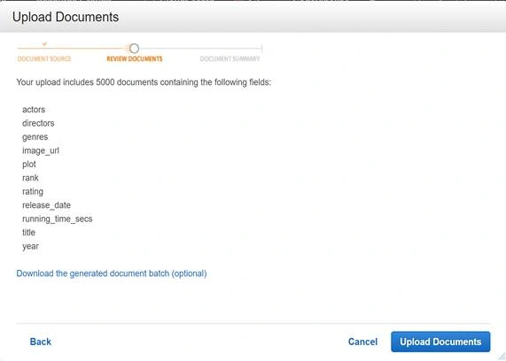506x361 pixels.
Task: Click the year field name
Action: [30, 246]
